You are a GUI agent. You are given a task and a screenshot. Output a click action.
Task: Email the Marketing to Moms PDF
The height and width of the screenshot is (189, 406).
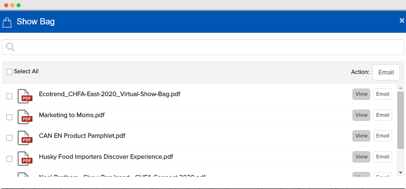pos(382,115)
